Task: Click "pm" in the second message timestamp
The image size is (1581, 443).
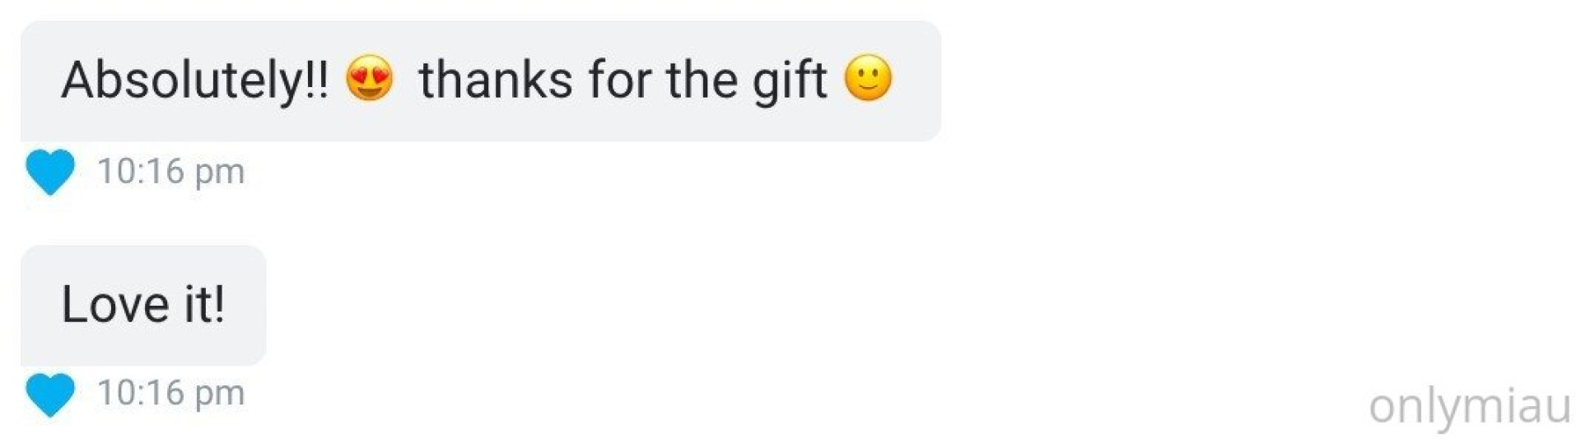Action: [x=220, y=395]
